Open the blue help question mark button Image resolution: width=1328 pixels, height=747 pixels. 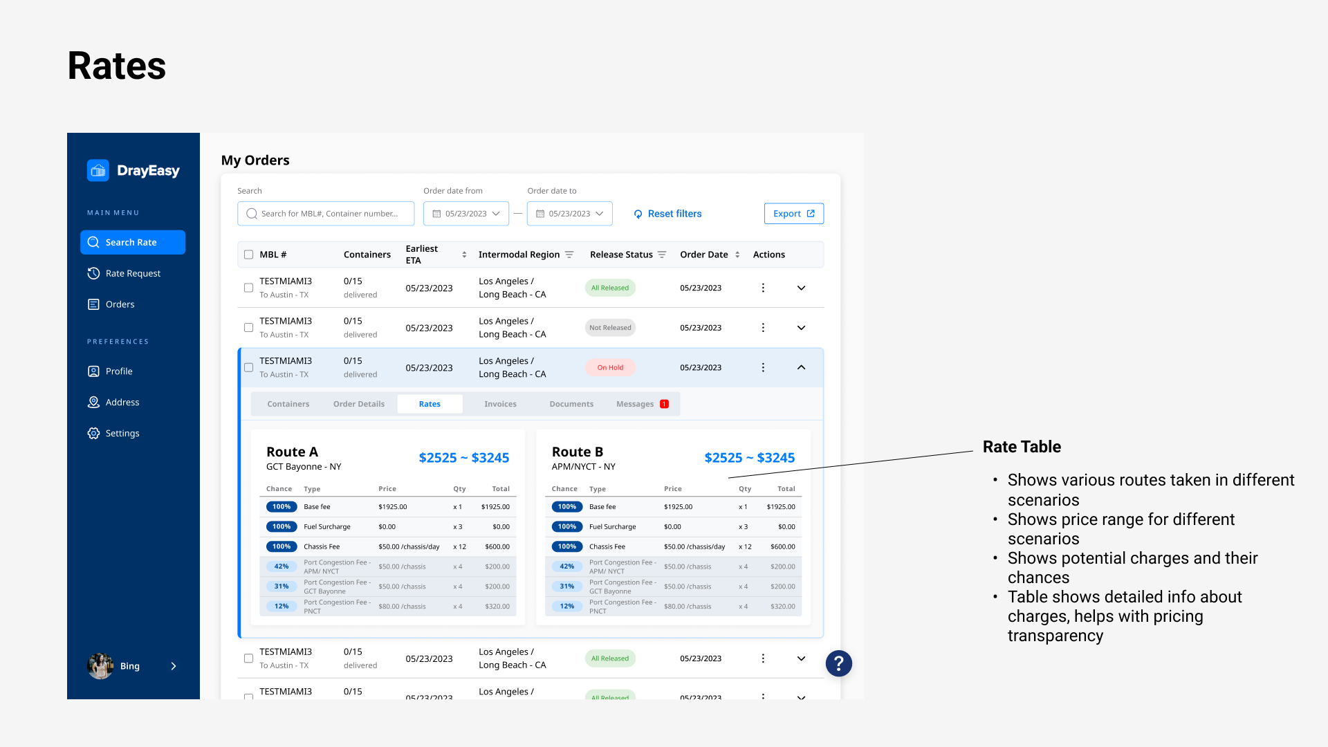[838, 664]
